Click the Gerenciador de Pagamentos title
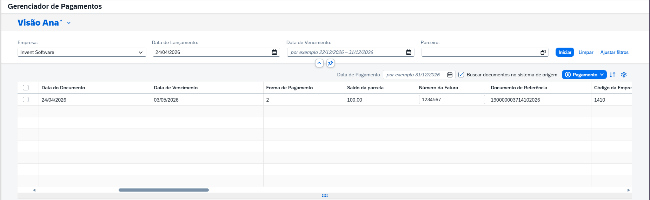650x200 pixels. (55, 6)
